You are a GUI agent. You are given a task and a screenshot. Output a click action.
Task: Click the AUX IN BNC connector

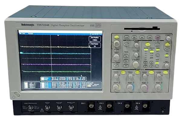47,108
